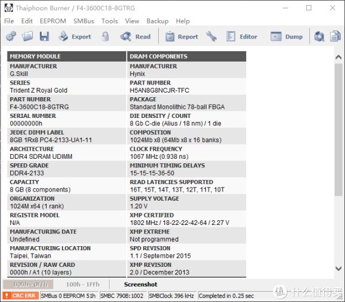Click the Completed in 0.25 sec status text
This screenshot has width=345, height=302.
(x=226, y=296)
